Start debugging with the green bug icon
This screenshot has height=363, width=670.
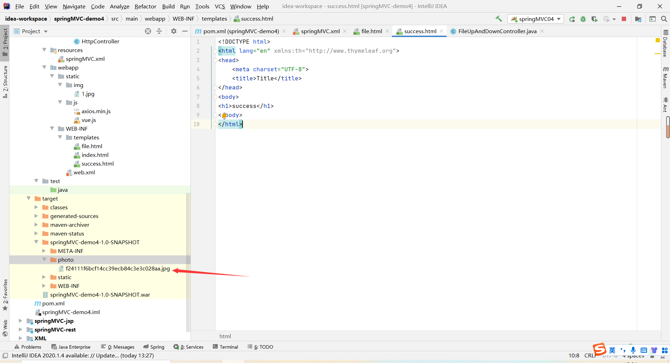[x=583, y=19]
